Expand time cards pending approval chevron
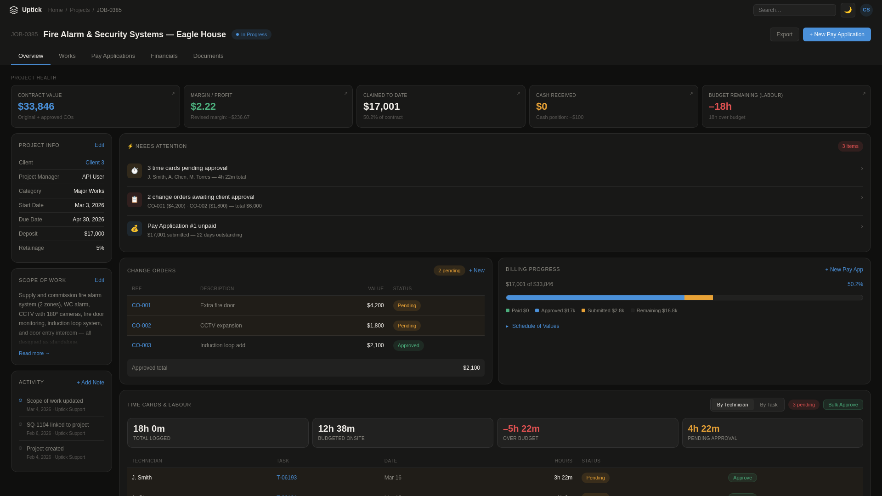 [x=862, y=169]
